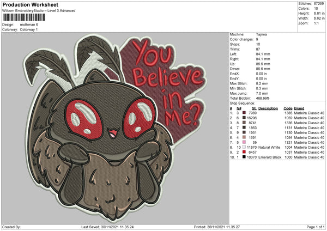This screenshot has height=231, width=327.
Task: Click the Max Stitch value '8.2 mm'
Action: [x=262, y=83]
